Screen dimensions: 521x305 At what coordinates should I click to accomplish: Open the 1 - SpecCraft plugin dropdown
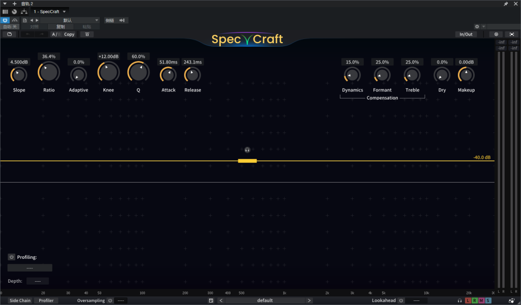(50, 12)
